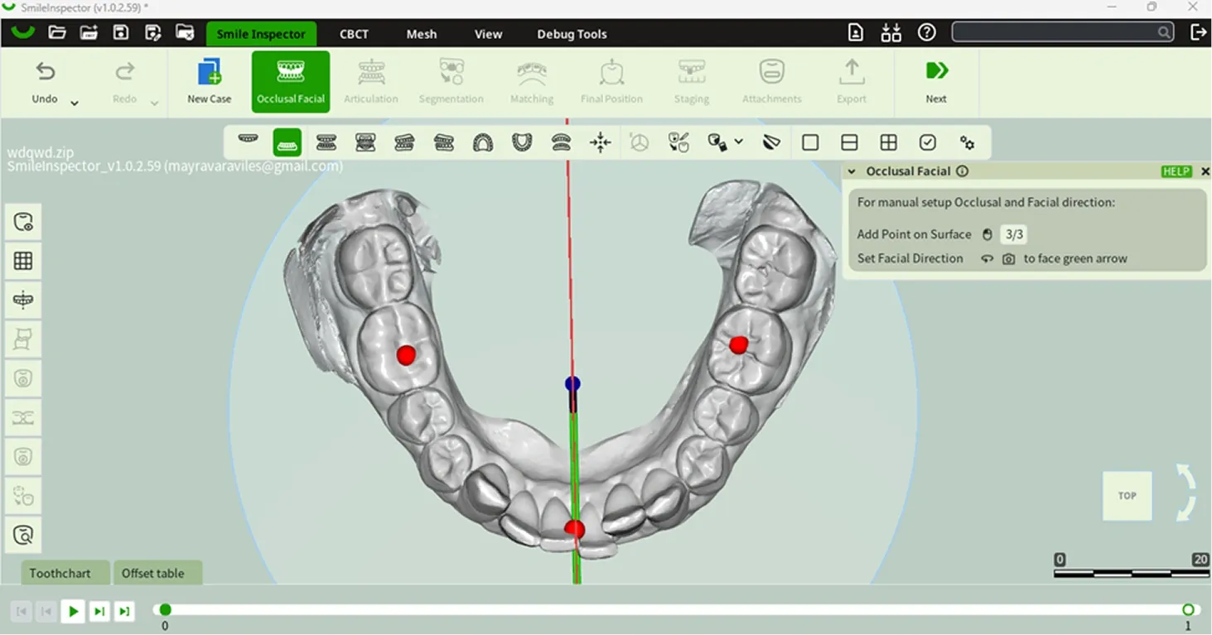The height and width of the screenshot is (635, 1212).
Task: Select four-pane grid viewport layout
Action: click(889, 142)
